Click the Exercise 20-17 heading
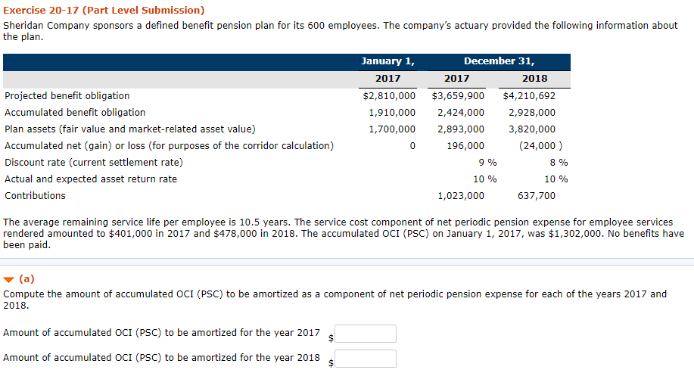 [x=104, y=11]
